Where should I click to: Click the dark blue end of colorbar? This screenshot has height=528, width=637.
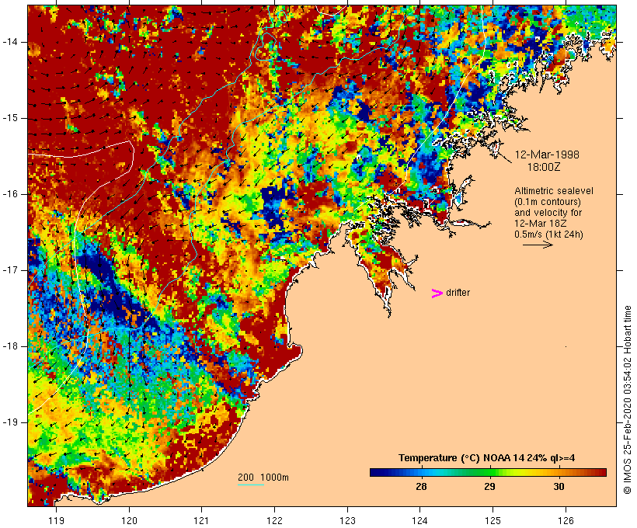click(375, 472)
